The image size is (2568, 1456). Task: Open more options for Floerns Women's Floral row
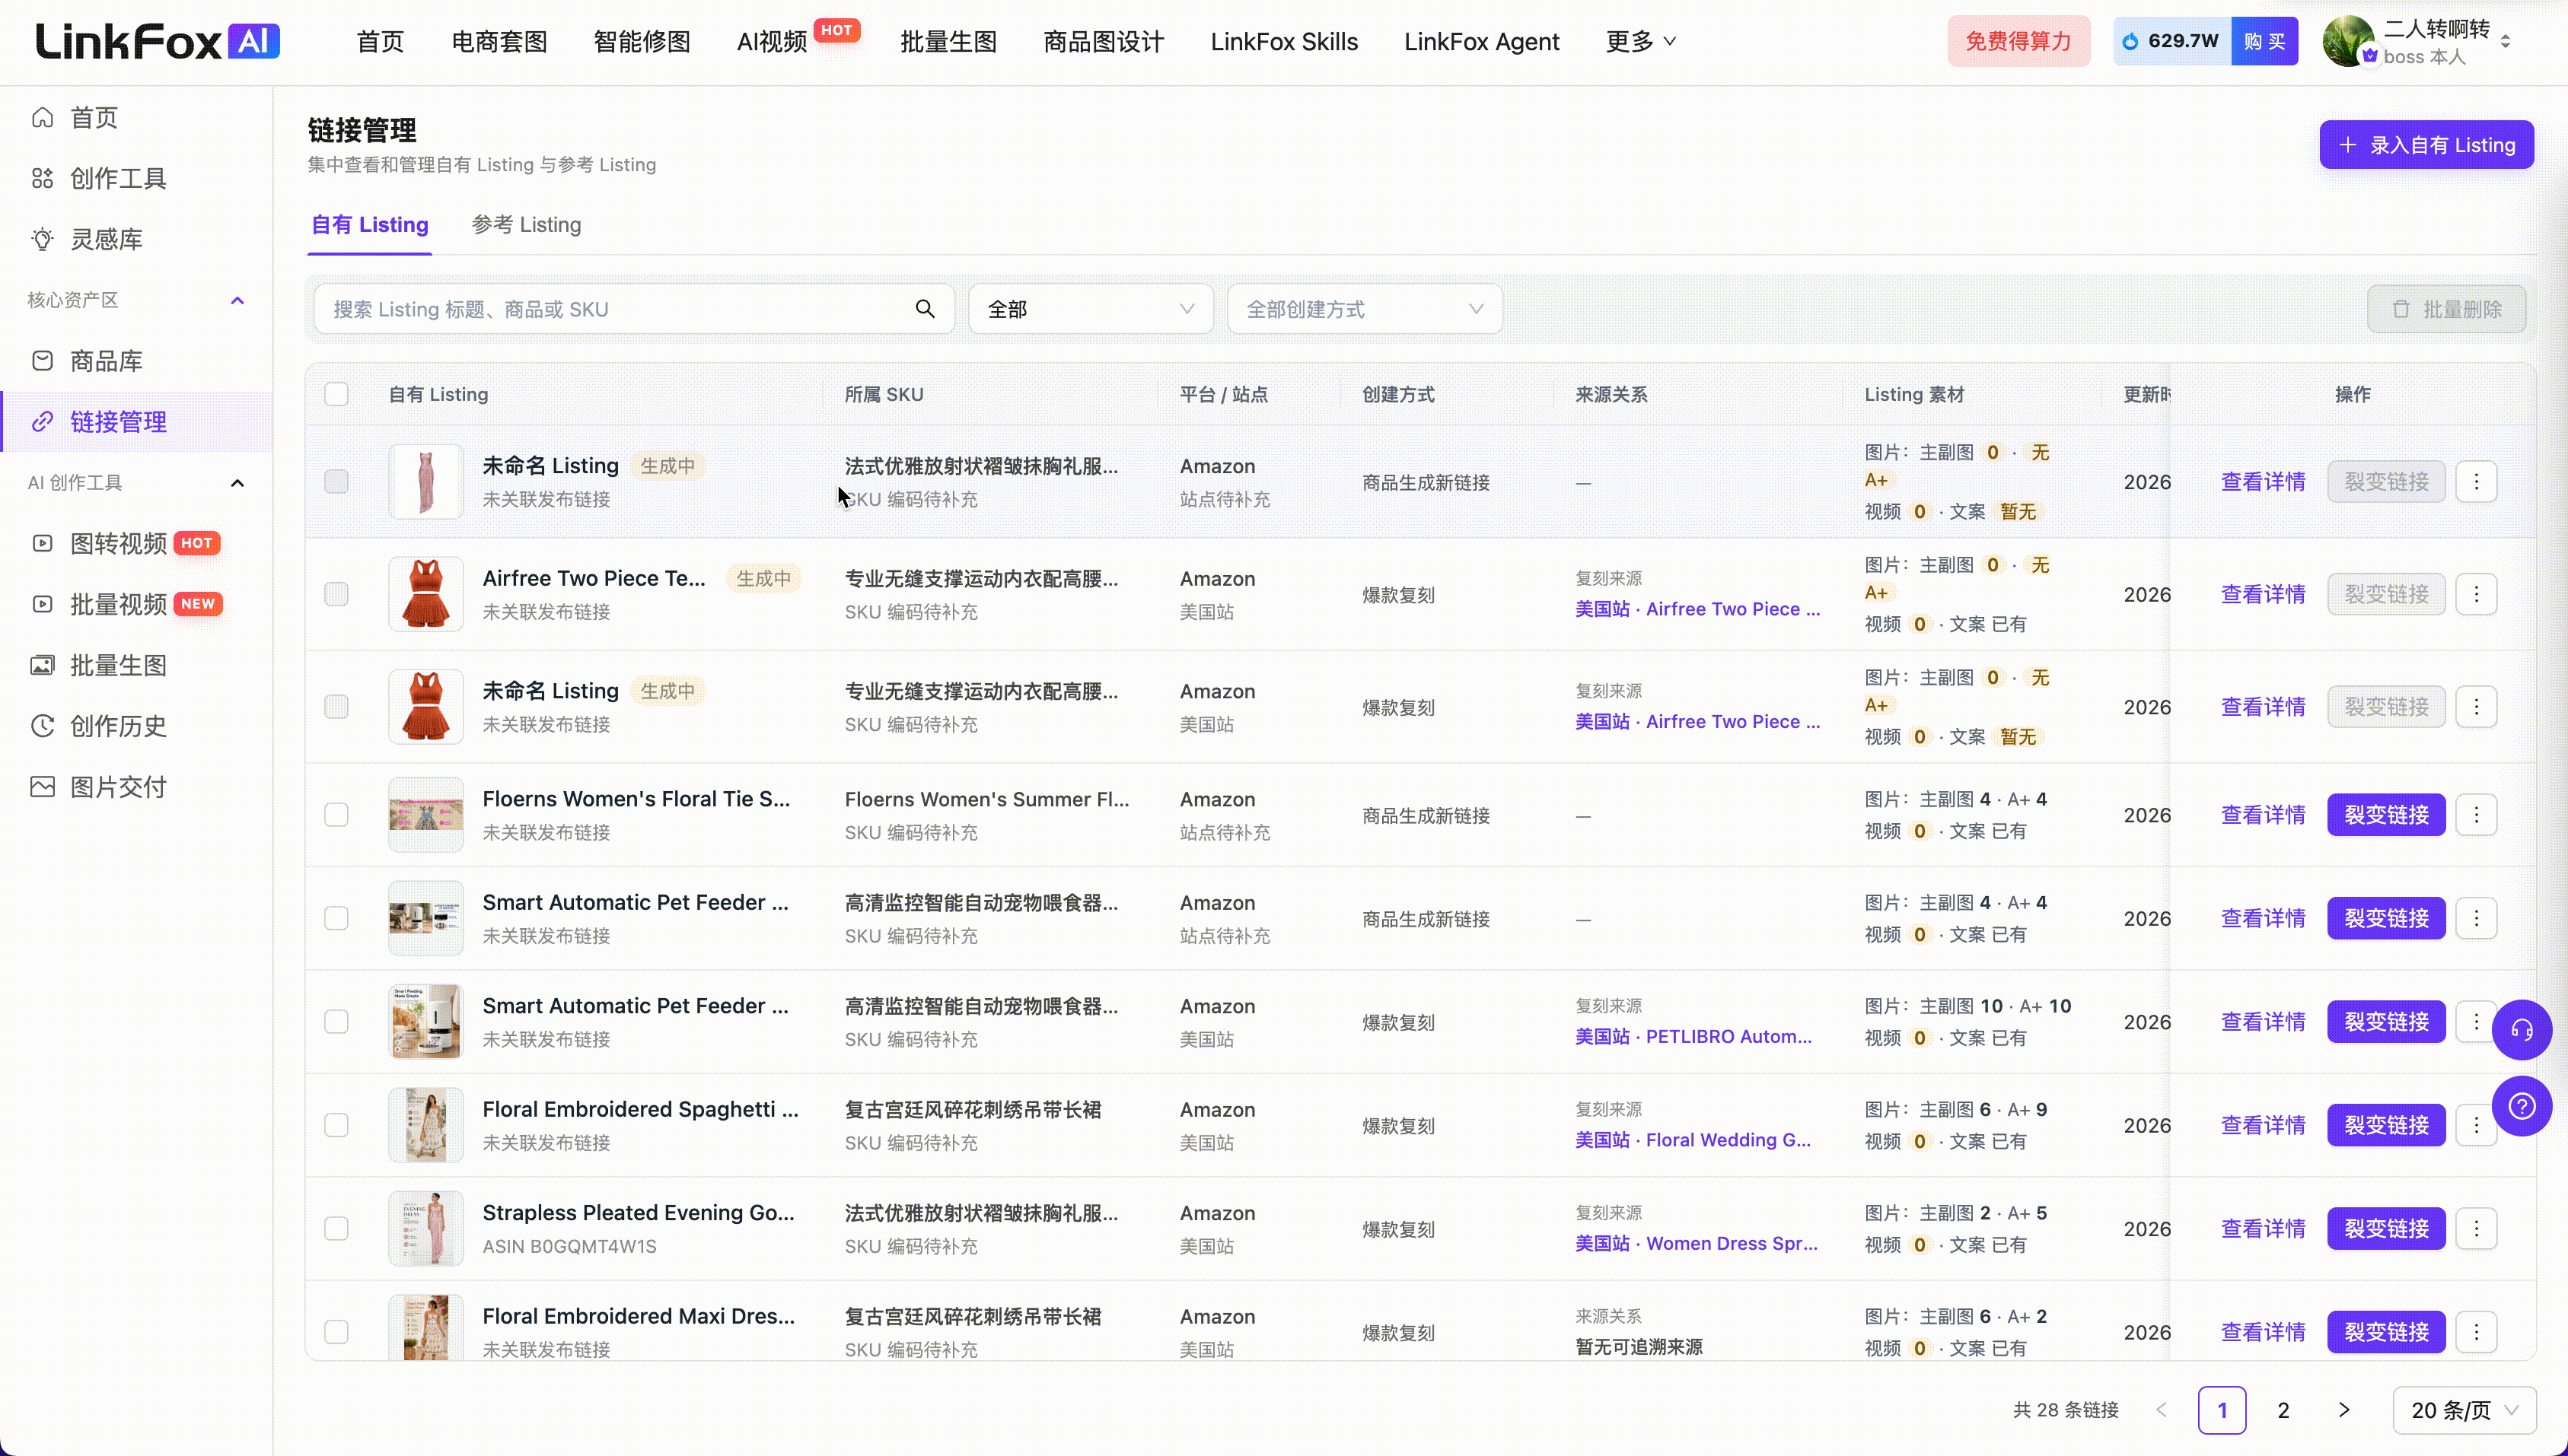2476,815
